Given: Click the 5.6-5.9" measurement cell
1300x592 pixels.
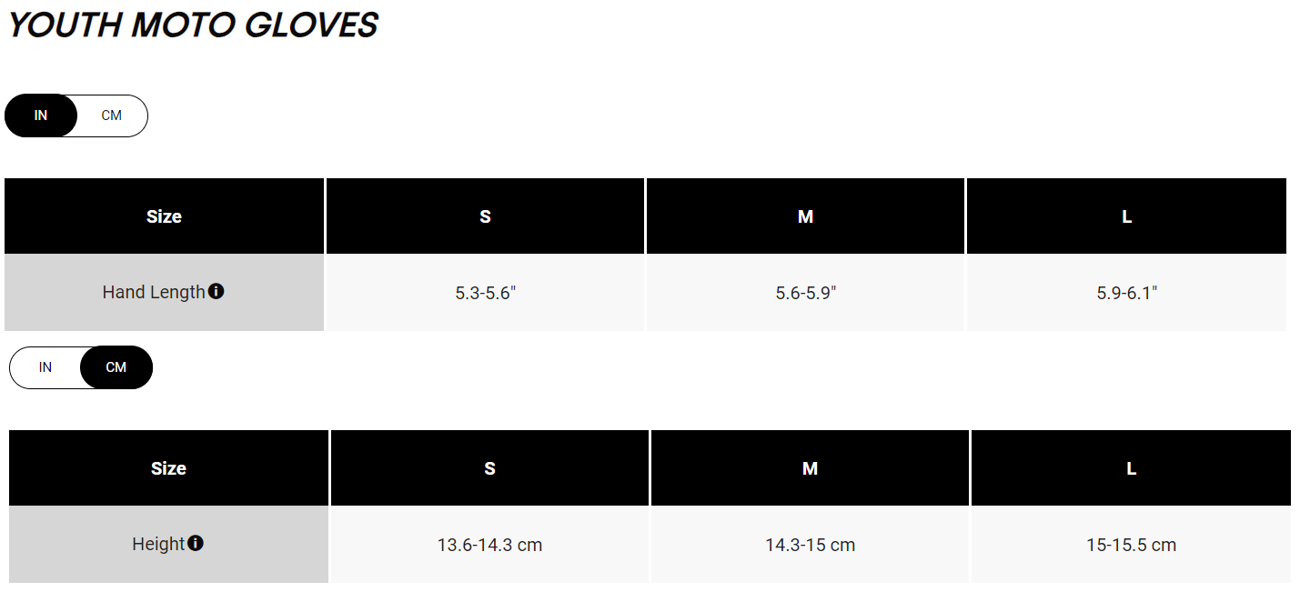Looking at the screenshot, I should click(805, 293).
